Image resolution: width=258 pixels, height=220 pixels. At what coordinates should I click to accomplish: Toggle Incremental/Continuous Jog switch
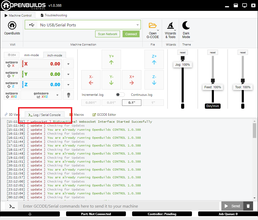120,95
